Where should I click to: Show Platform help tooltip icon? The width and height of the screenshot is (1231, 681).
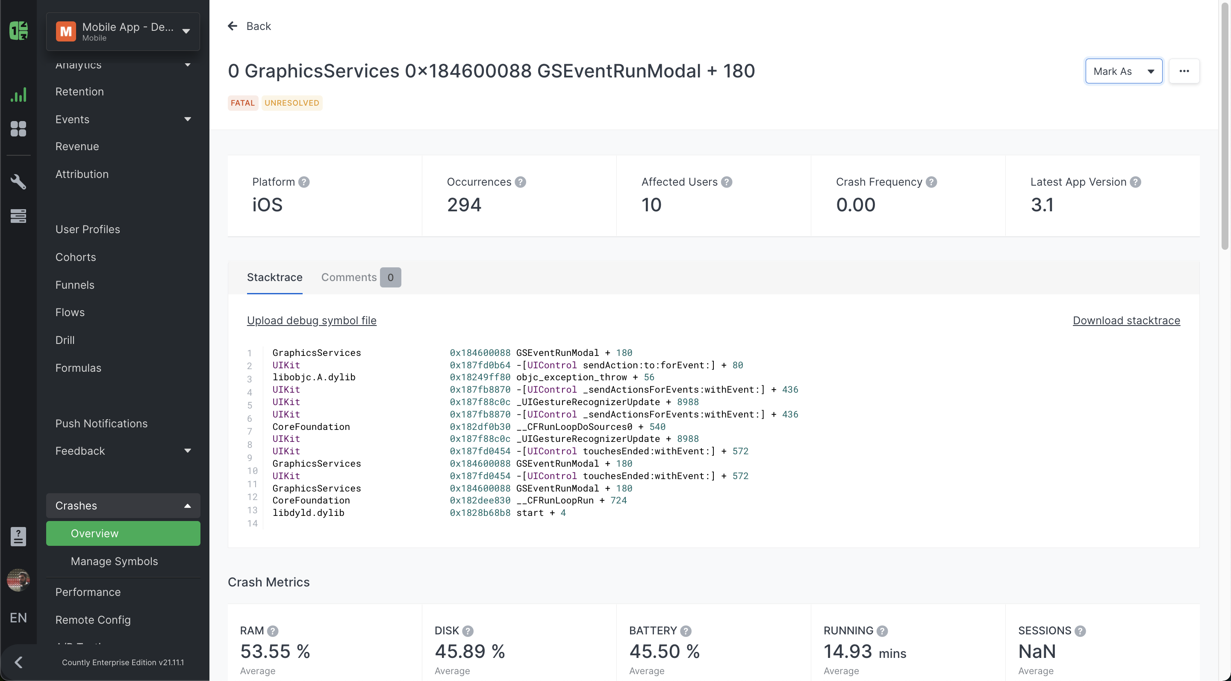pyautogui.click(x=304, y=182)
